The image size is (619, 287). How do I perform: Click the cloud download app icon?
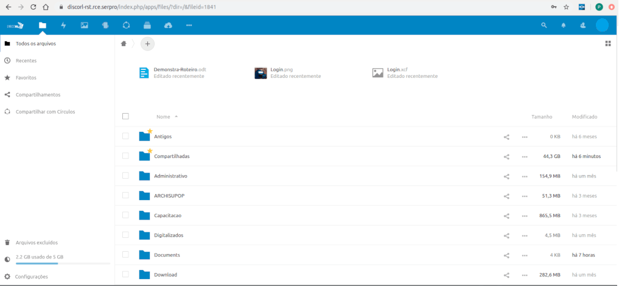[168, 26]
